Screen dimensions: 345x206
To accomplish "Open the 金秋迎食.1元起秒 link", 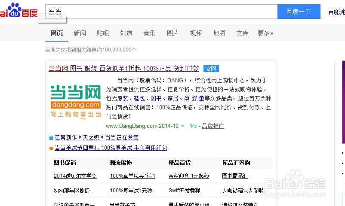I will pyautogui.click(x=188, y=176).
